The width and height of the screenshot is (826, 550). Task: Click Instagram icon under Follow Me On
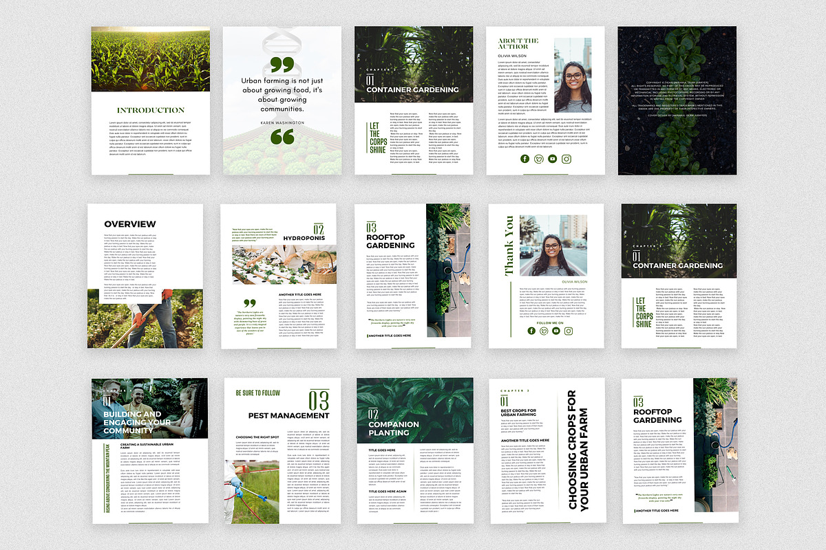coord(569,331)
